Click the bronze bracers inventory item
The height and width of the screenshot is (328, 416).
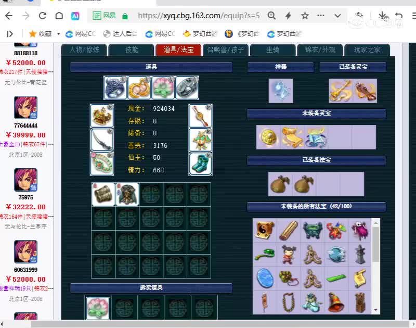pyautogui.click(x=103, y=194)
